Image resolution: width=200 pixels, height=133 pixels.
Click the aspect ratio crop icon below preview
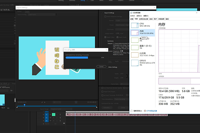(76, 102)
